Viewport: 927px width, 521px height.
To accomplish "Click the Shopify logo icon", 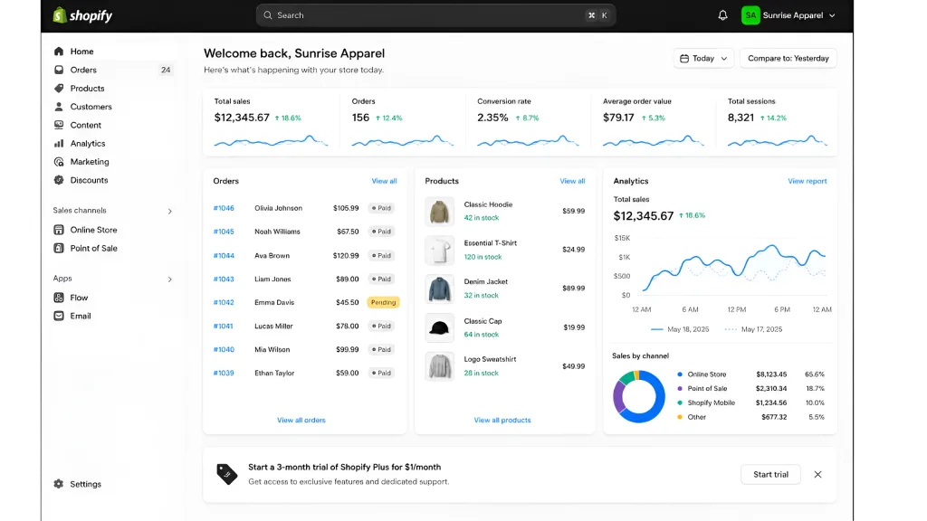I will click(x=59, y=15).
